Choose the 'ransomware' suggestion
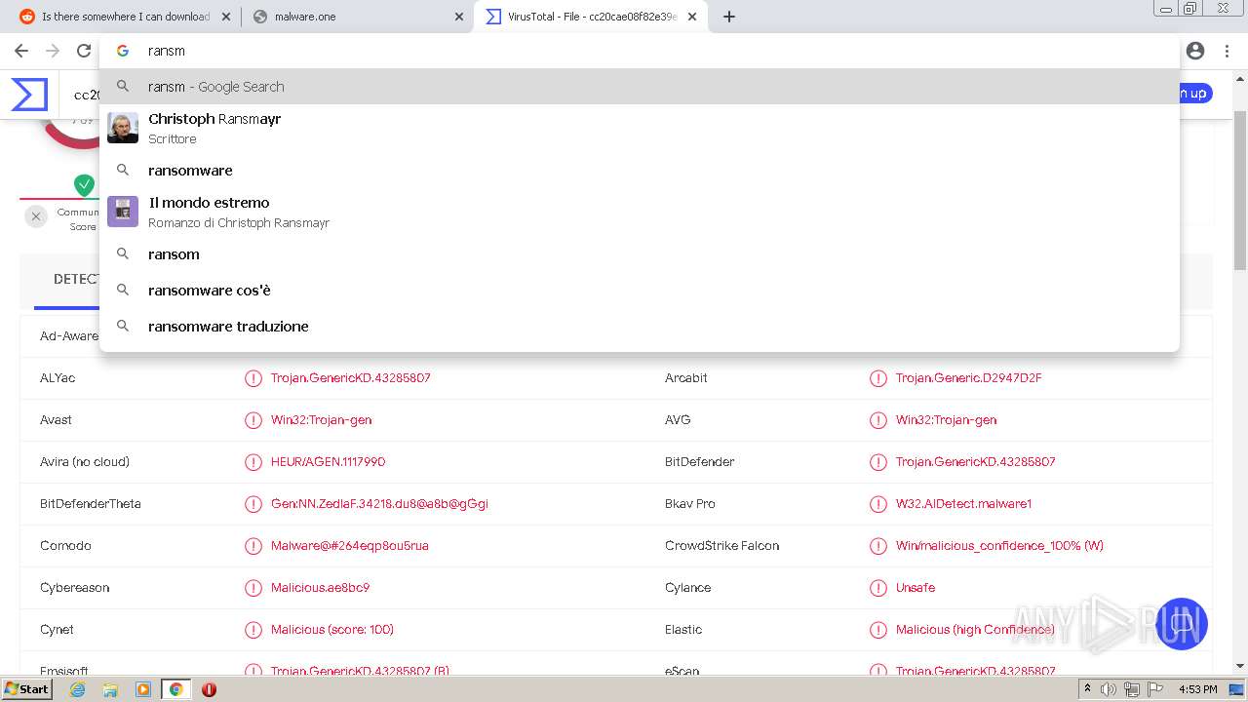 coord(640,171)
